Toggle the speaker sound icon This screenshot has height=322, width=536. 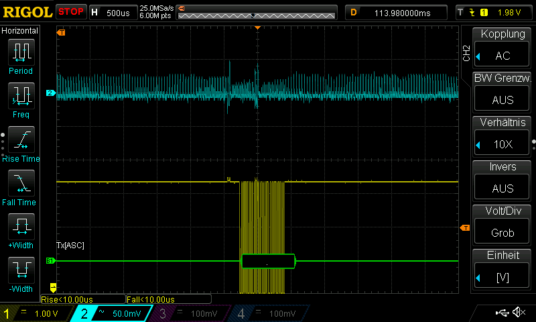pyautogui.click(x=519, y=313)
